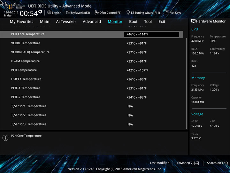Go to the Advanced tab

(x=92, y=22)
